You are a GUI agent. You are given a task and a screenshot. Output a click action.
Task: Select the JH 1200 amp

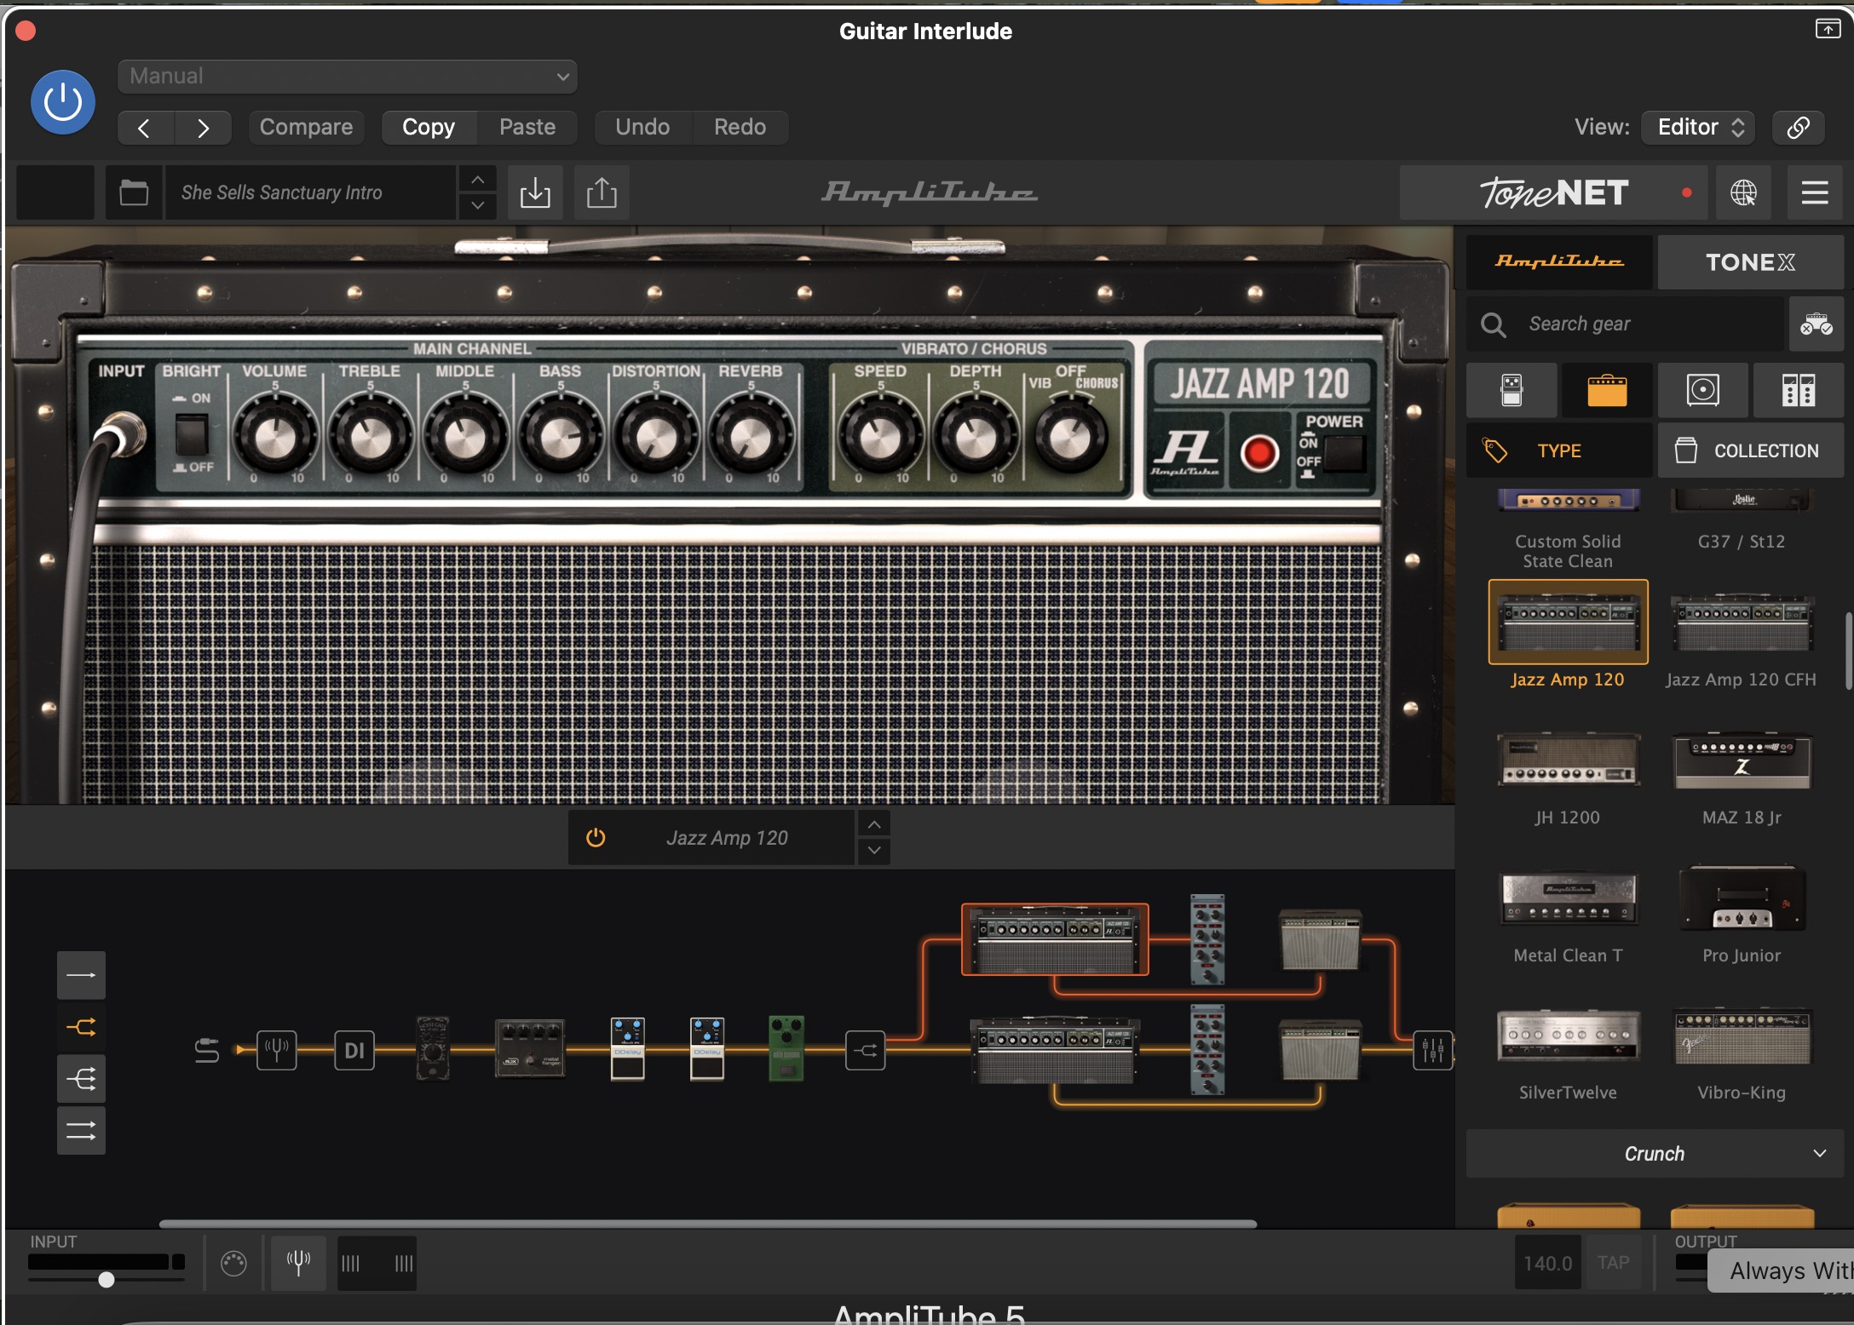(x=1568, y=760)
